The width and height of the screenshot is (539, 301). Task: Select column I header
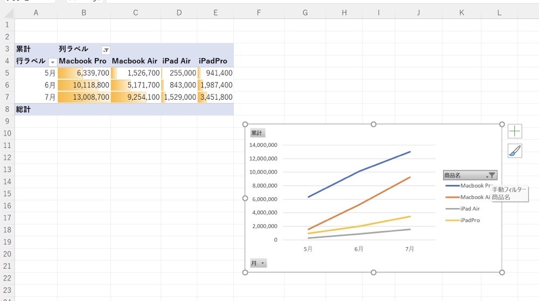(x=378, y=13)
